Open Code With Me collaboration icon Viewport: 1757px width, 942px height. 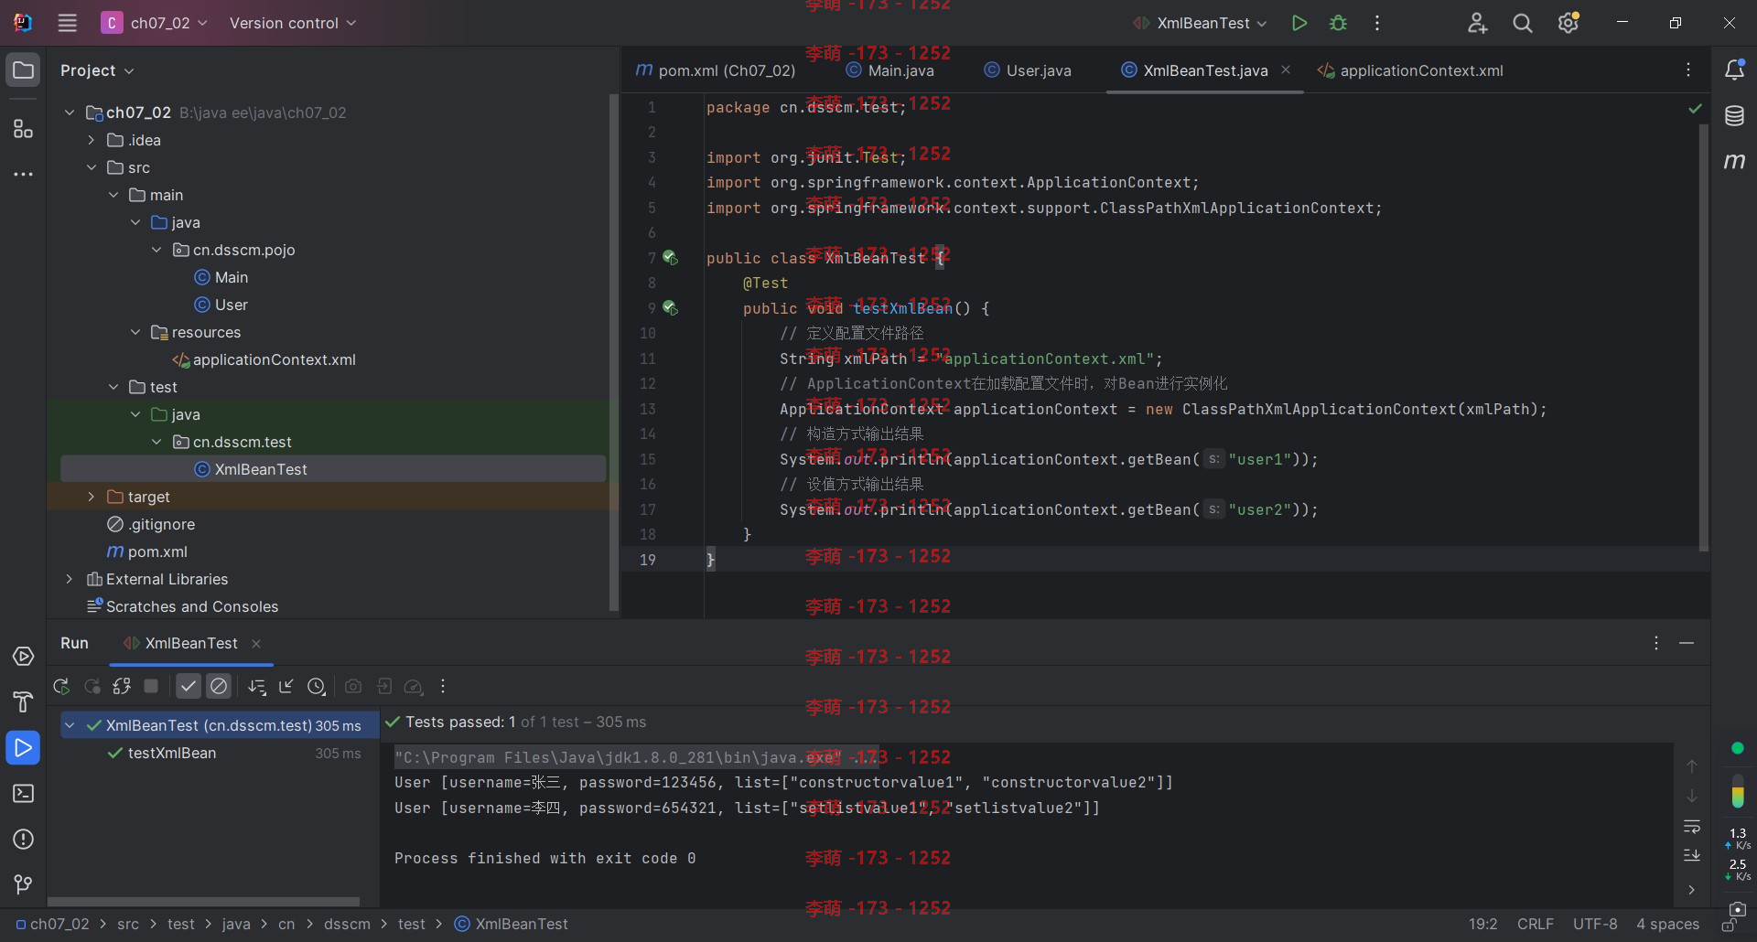(1477, 23)
